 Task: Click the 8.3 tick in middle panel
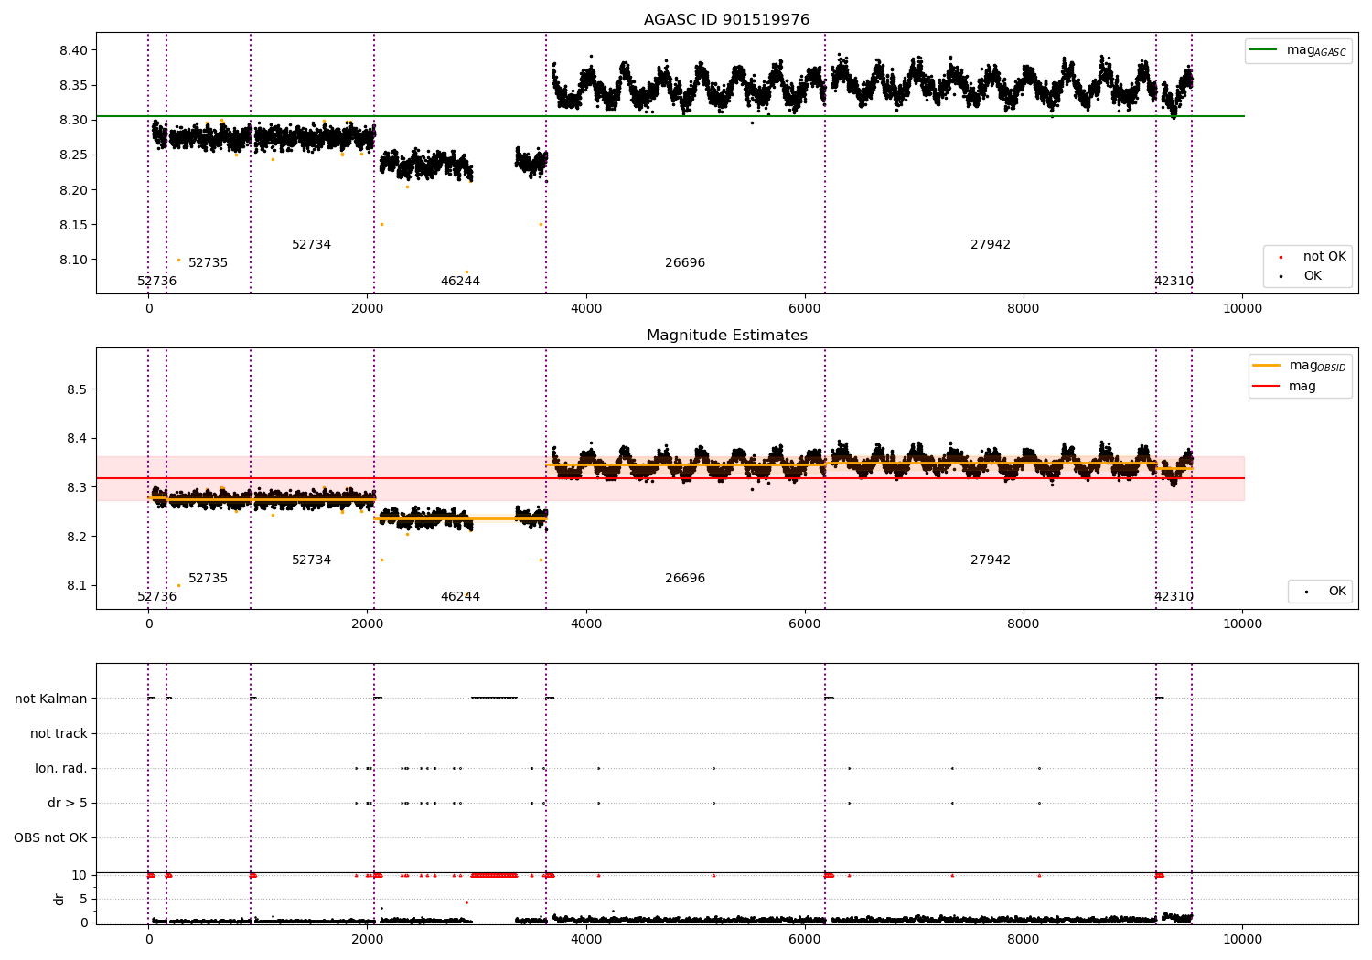coord(77,487)
